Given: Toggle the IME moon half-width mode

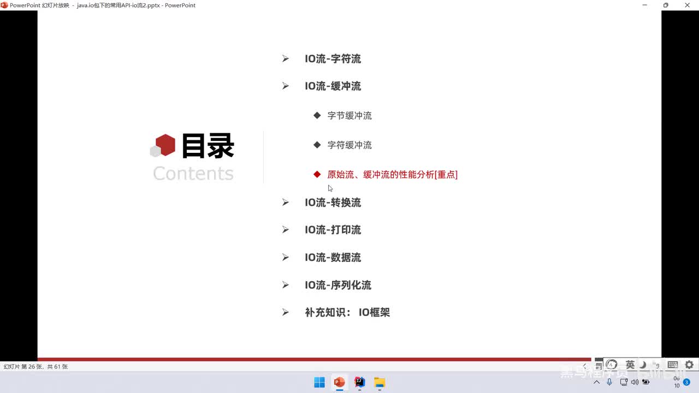Looking at the screenshot, I should tap(643, 365).
